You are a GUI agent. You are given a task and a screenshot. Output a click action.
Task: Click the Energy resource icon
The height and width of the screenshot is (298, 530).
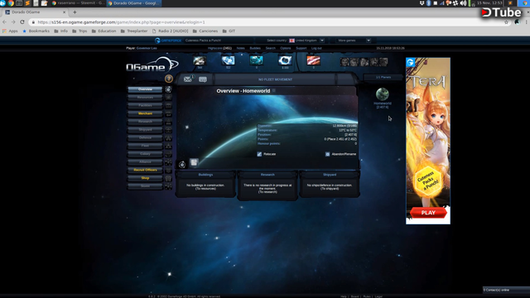coord(285,60)
